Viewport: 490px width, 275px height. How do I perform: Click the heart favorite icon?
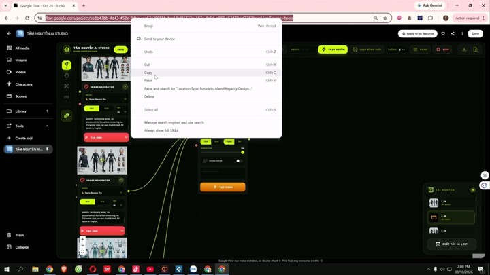pos(443,33)
